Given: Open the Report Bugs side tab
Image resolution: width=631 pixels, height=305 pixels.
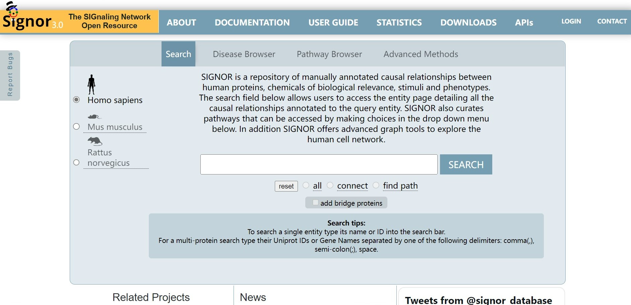Looking at the screenshot, I should pyautogui.click(x=10, y=75).
